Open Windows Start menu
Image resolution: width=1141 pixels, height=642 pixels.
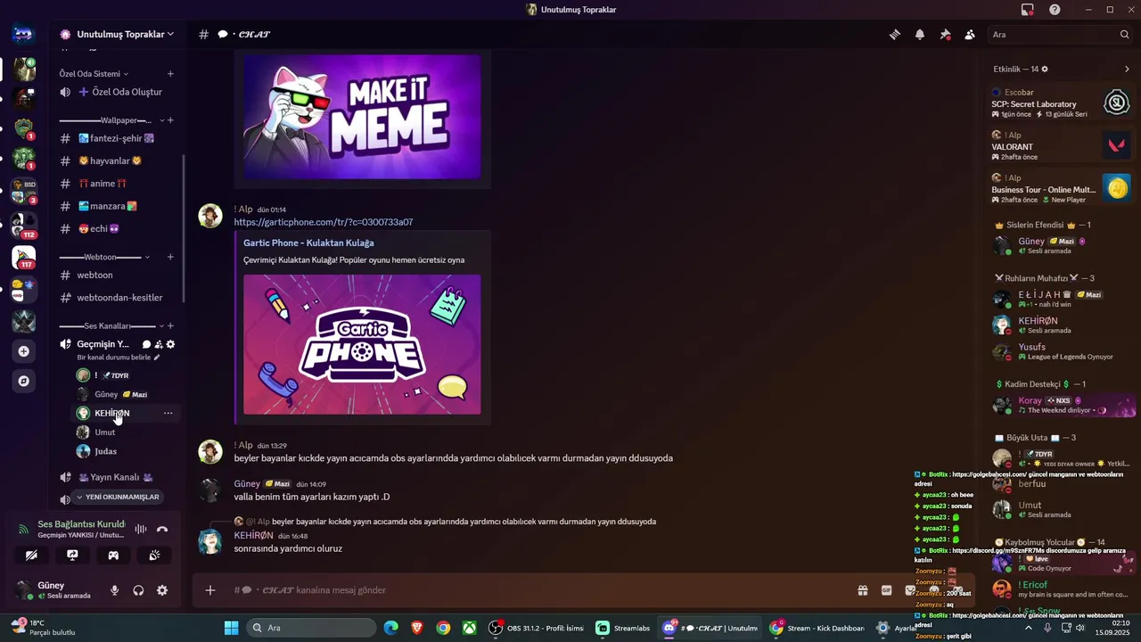click(231, 628)
